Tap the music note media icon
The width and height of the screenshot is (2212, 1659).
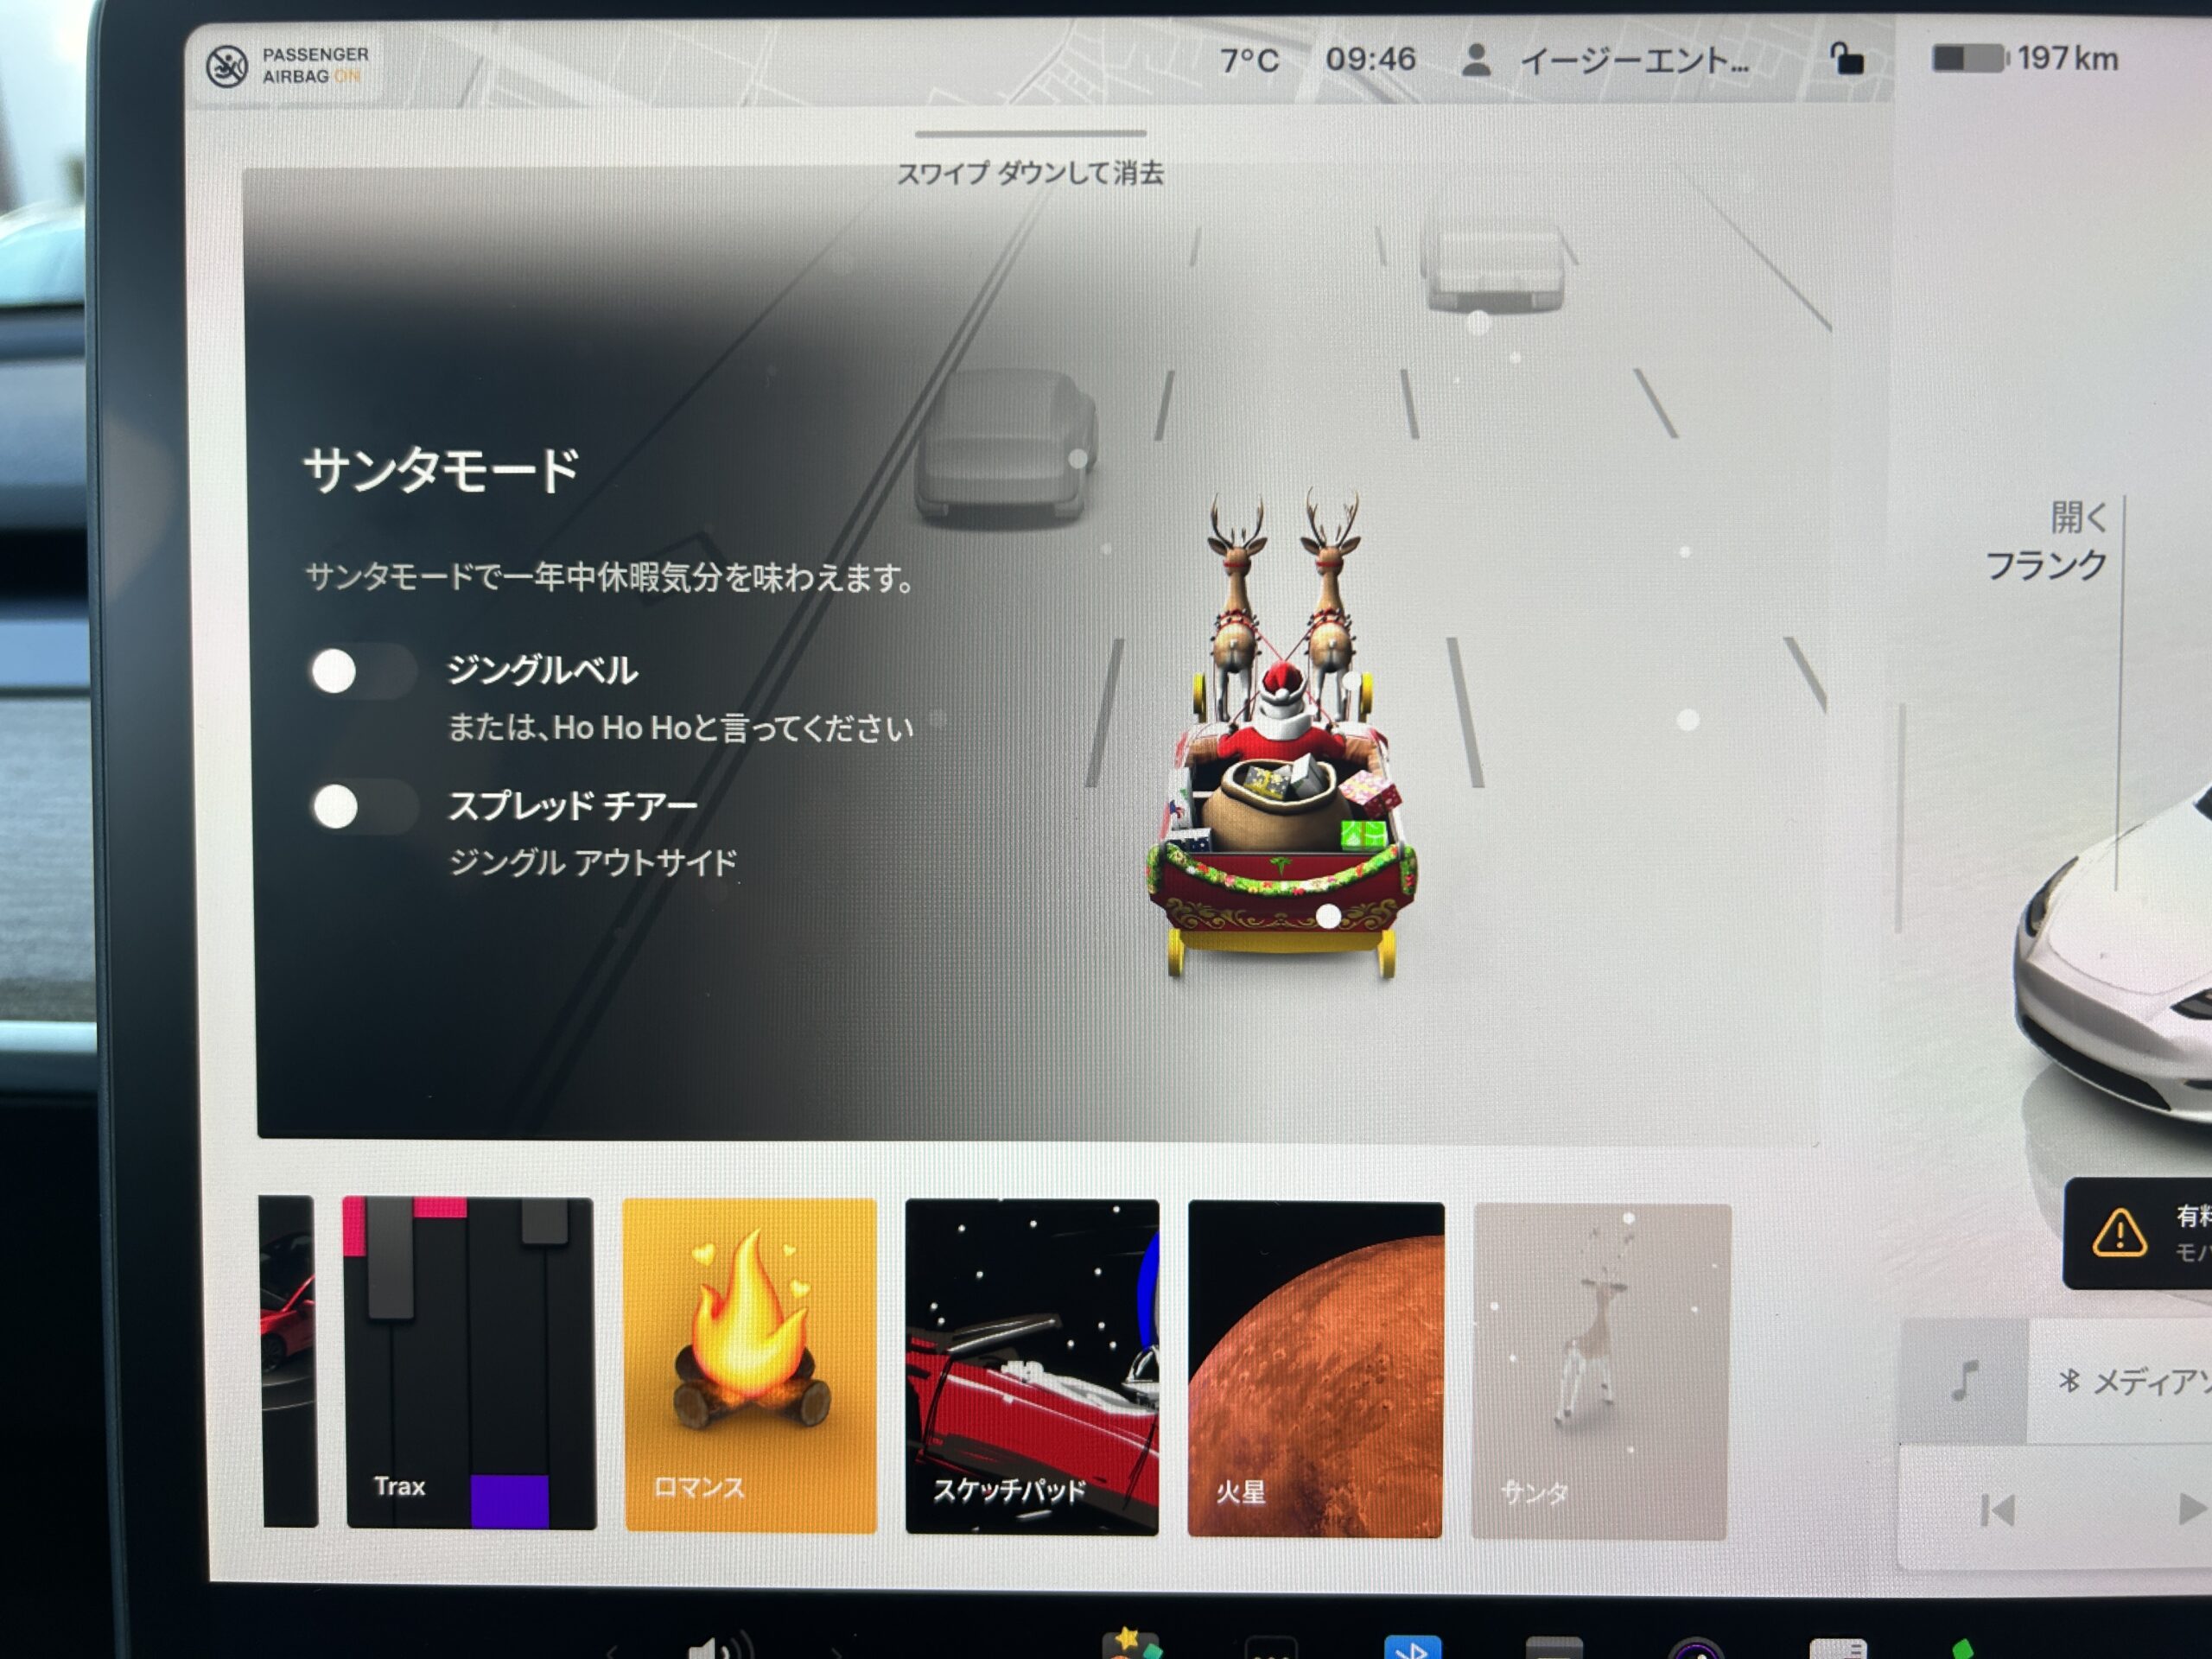(x=1964, y=1381)
